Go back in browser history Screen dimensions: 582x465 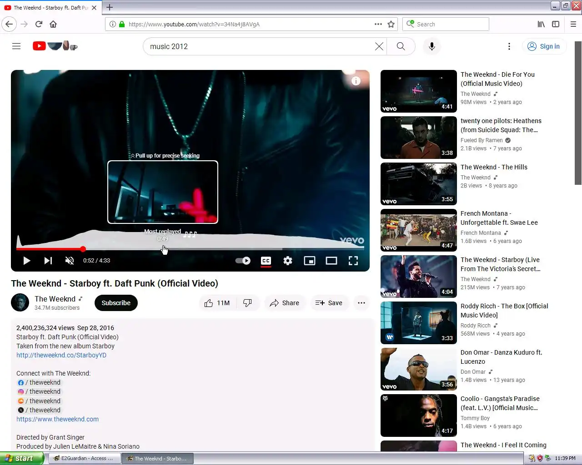[9, 24]
